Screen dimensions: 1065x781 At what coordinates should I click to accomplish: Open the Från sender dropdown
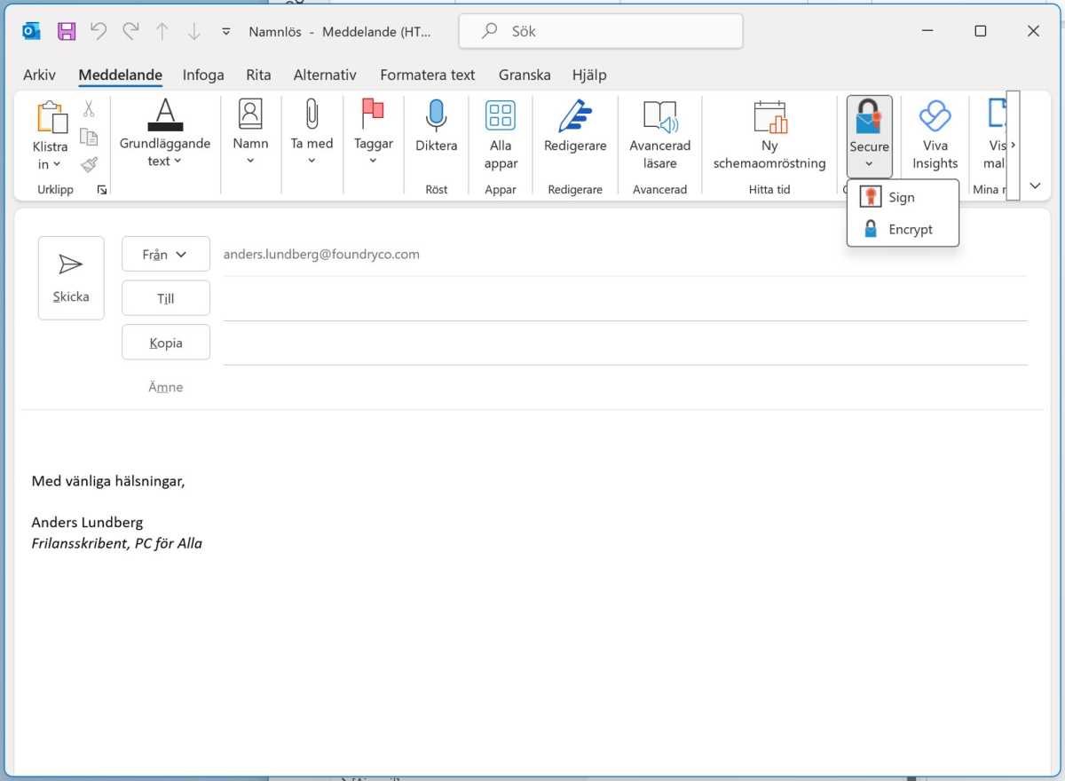pos(166,254)
